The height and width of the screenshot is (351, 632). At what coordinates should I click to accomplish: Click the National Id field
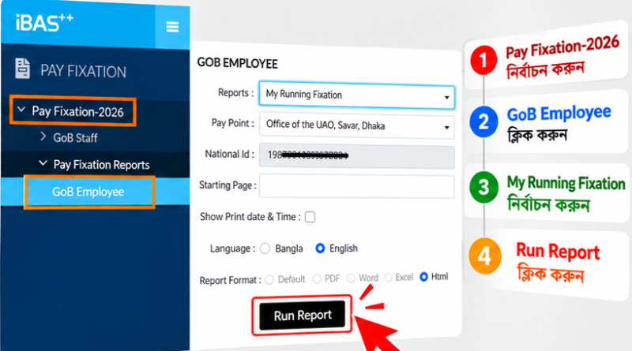(357, 155)
